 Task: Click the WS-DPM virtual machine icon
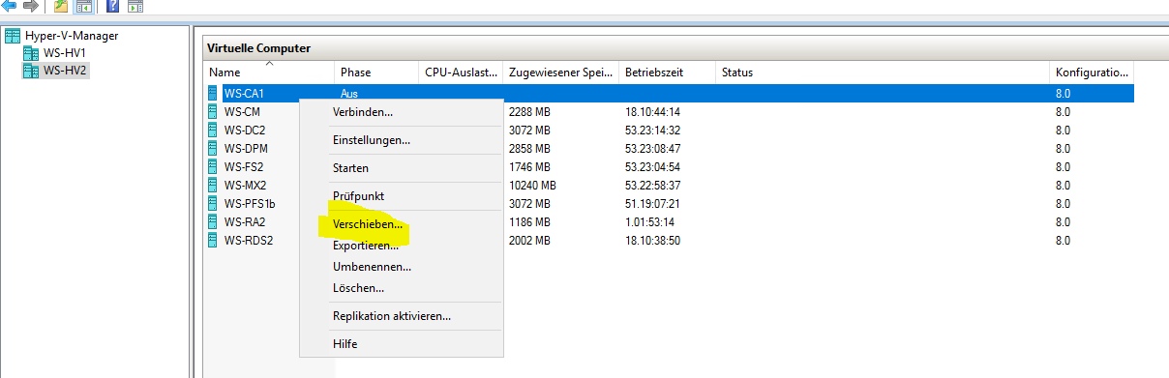click(214, 148)
